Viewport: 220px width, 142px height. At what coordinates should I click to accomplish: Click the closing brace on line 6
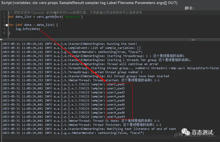(x=9, y=33)
